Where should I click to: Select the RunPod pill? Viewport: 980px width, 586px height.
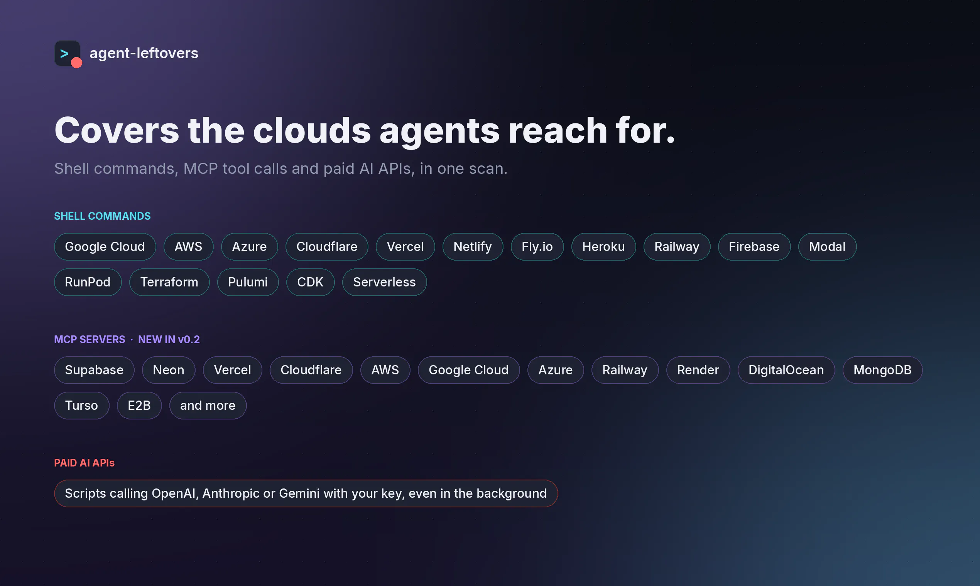point(88,282)
